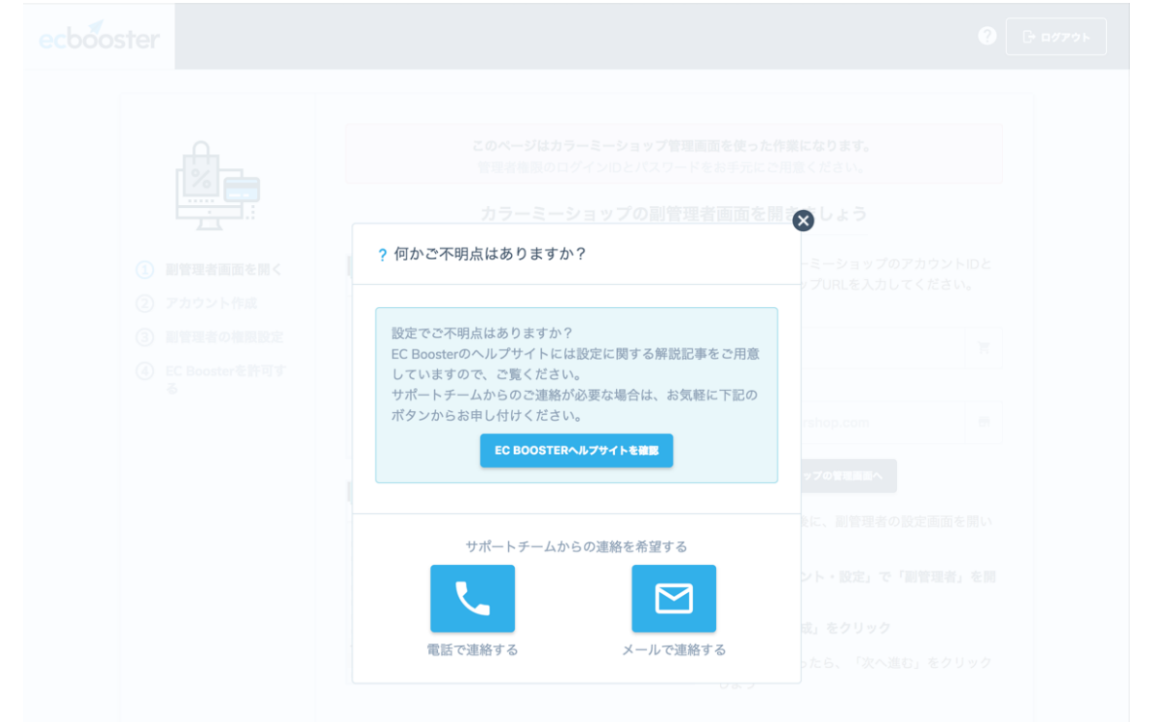
Task: Click the 管理画面へ button behind the dialog
Action: [x=848, y=476]
